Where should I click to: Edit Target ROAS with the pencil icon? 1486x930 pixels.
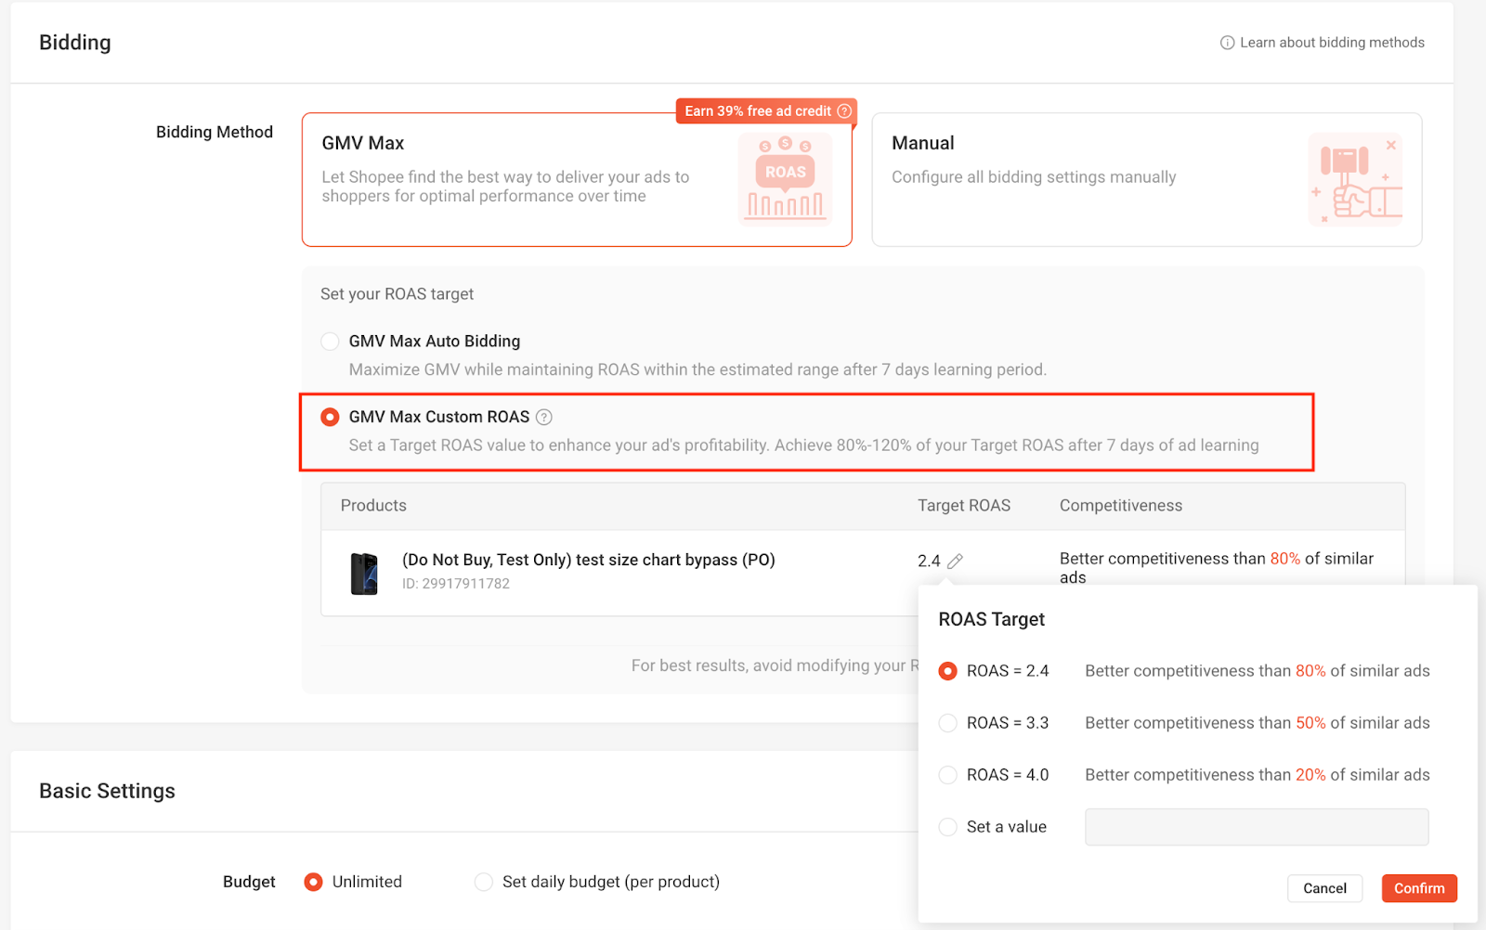pyautogui.click(x=955, y=561)
